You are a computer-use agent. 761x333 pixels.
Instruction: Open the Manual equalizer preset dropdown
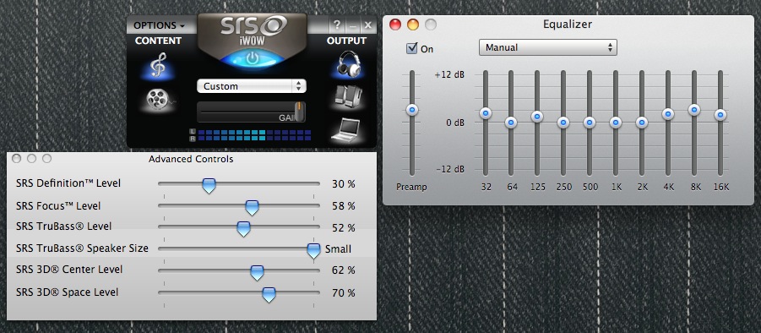point(548,47)
